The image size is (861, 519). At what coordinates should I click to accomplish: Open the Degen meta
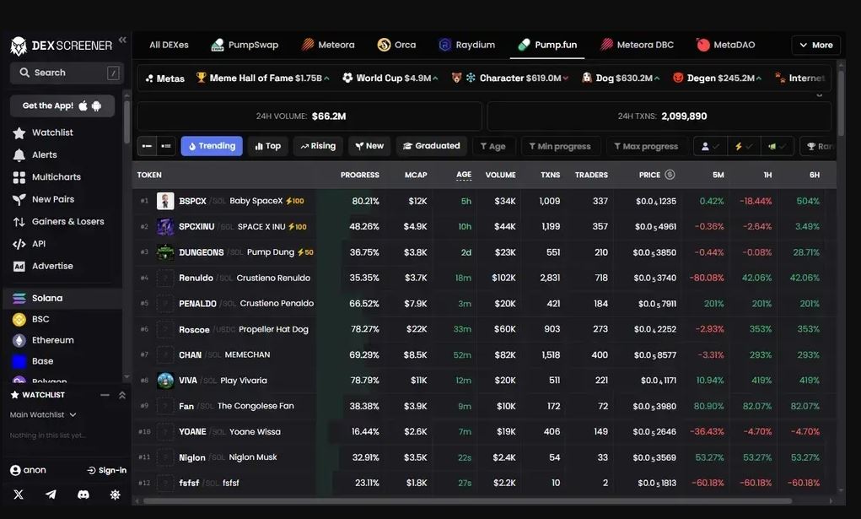point(717,78)
